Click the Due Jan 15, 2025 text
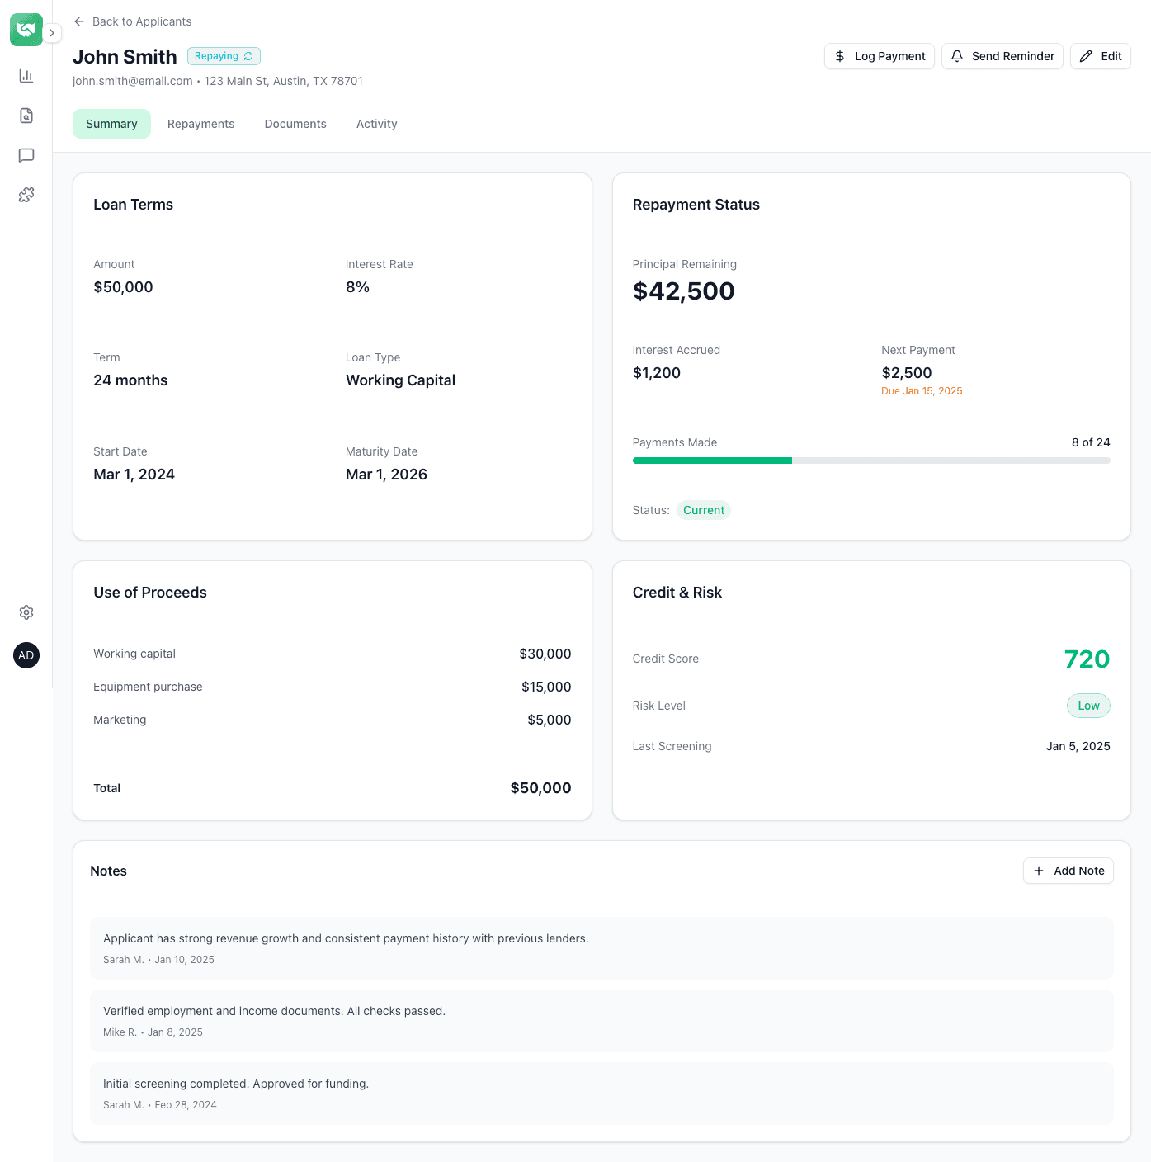1151x1162 pixels. coord(922,391)
